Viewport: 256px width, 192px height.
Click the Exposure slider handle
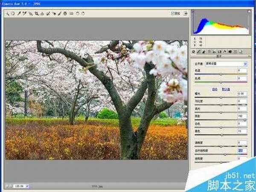pyautogui.click(x=221, y=97)
